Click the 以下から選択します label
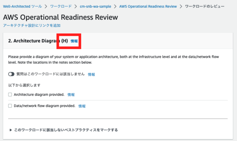Image resolution: width=237 pixels, height=141 pixels. (x=24, y=85)
